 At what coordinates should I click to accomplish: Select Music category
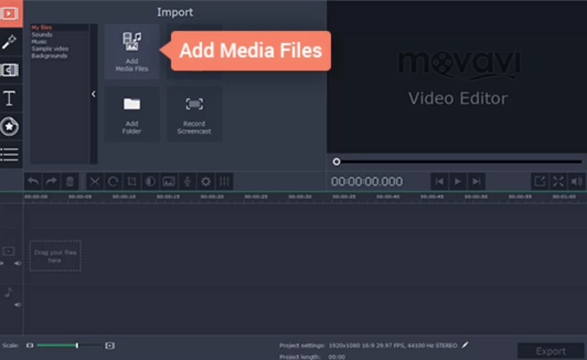pyautogui.click(x=39, y=41)
